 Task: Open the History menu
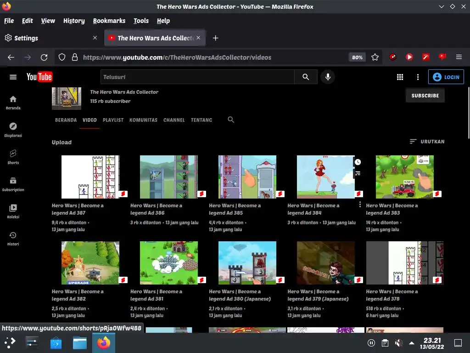[74, 21]
